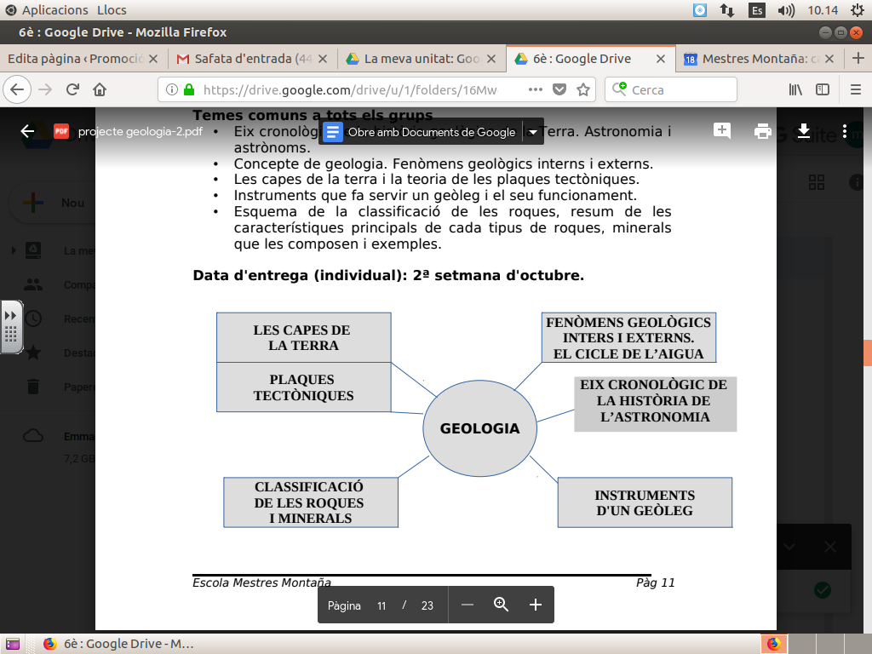Close the Safata d'entrada tab
The image size is (872, 654).
pyautogui.click(x=323, y=59)
